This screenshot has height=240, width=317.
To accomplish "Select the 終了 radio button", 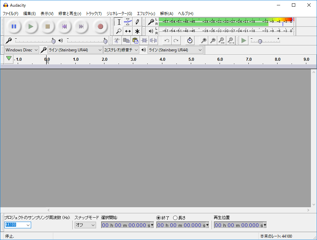I will pos(159,218).
